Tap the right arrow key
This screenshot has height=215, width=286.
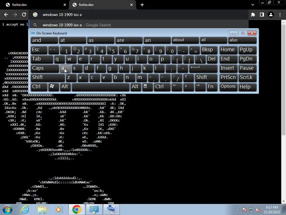tap(200, 87)
